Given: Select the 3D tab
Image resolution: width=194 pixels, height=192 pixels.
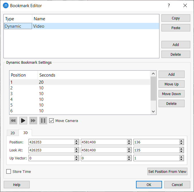Looking at the screenshot, I should (x=25, y=133).
